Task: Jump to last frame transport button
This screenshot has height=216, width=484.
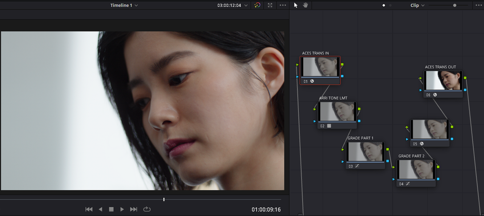Action: (133, 209)
